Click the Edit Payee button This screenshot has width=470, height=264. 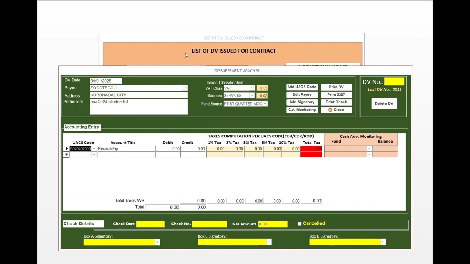[x=302, y=95]
